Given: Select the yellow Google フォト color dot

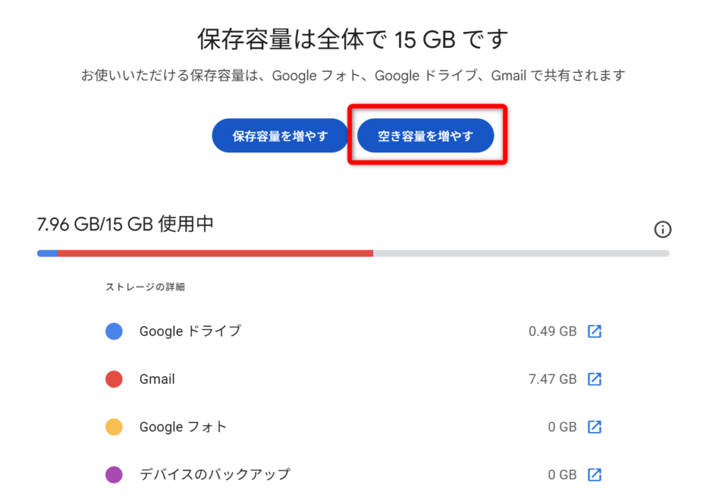Looking at the screenshot, I should [x=114, y=427].
